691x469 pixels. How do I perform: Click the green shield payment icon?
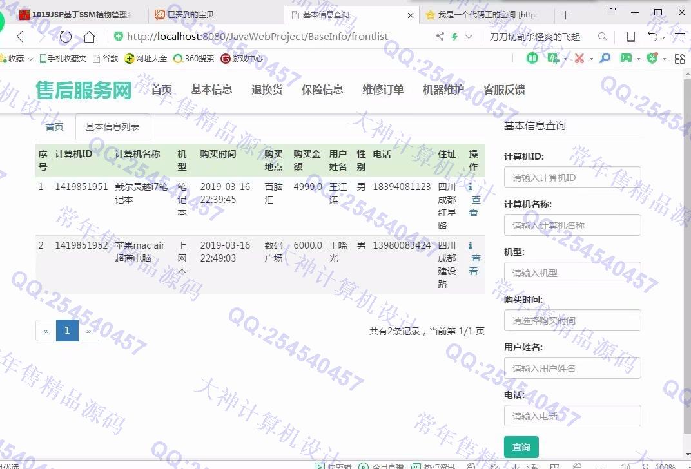click(x=652, y=58)
